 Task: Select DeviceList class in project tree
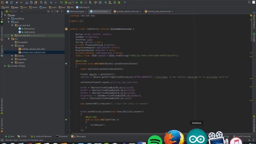click(26, 29)
